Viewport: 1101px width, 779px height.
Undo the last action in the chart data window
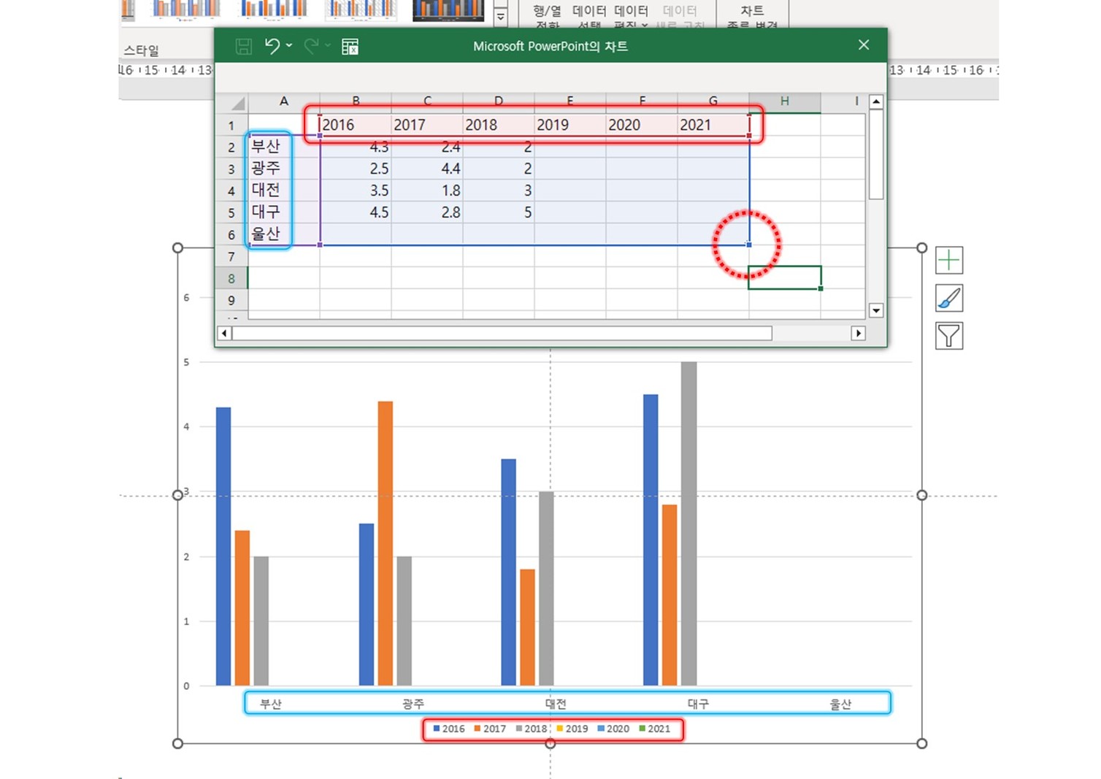click(272, 47)
